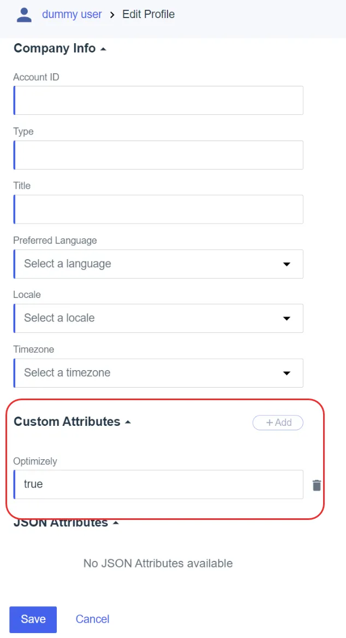The image size is (346, 638).
Task: Open the Timezone dropdown
Action: [158, 373]
